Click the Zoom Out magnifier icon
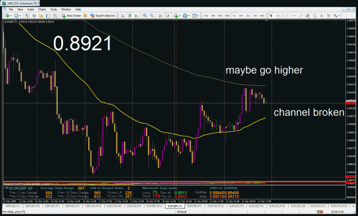 152,15
